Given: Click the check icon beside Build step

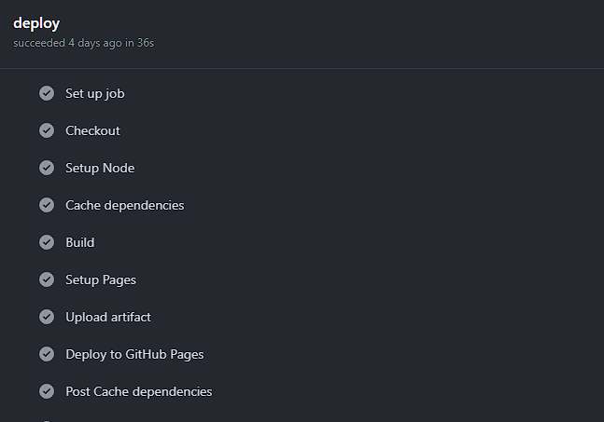Looking at the screenshot, I should click(x=47, y=242).
